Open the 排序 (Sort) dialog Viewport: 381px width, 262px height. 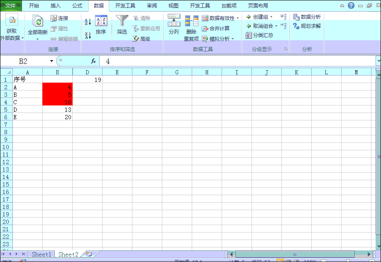coord(101,24)
